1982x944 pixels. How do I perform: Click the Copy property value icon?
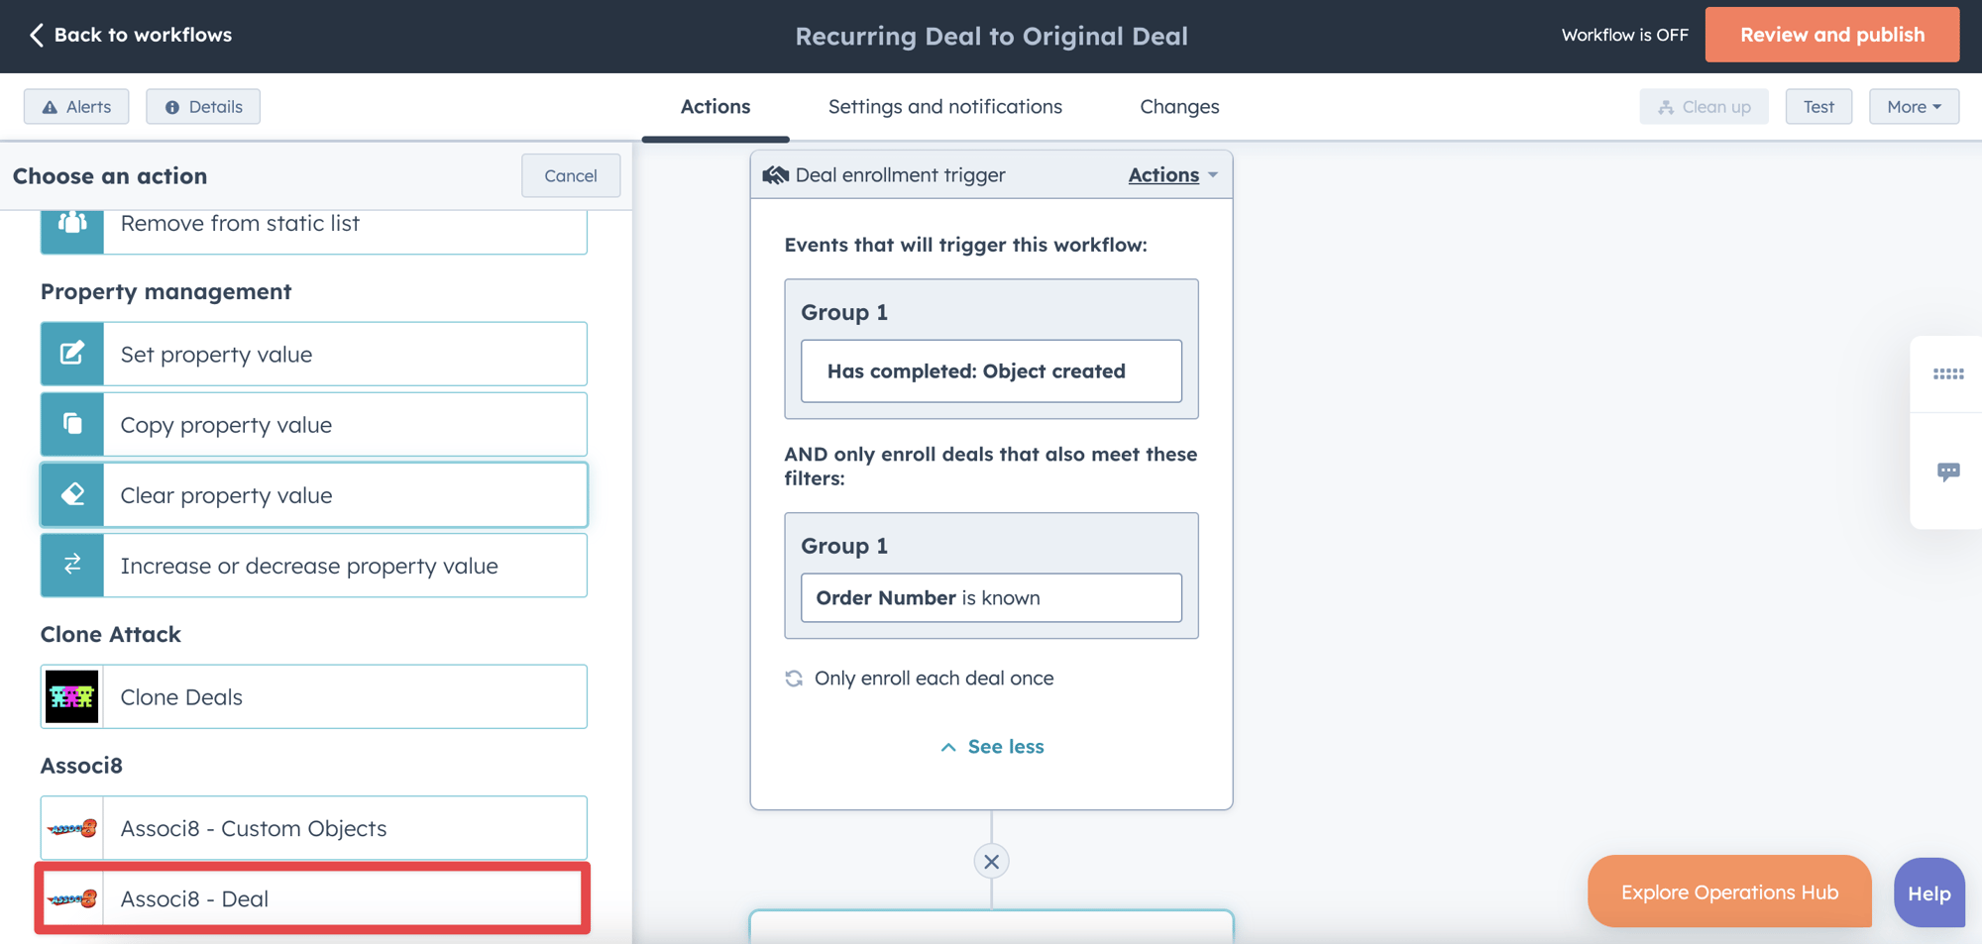[x=71, y=424]
